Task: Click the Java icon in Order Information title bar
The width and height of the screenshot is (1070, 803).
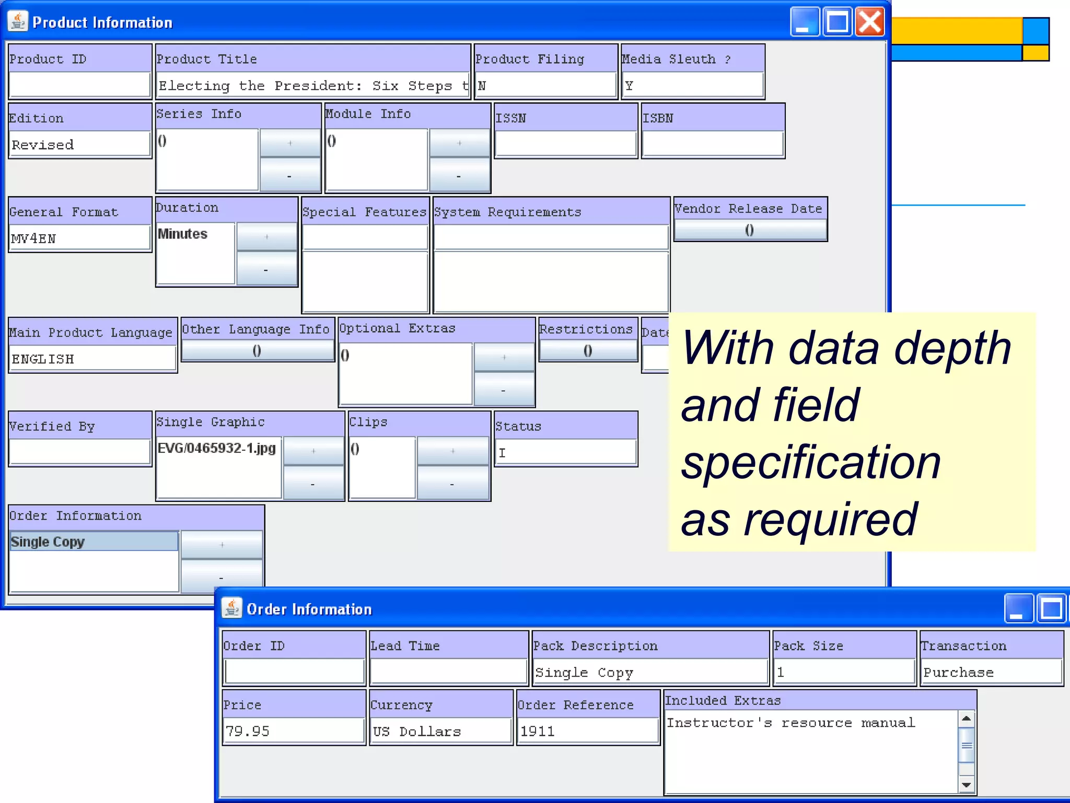Action: pyautogui.click(x=231, y=609)
